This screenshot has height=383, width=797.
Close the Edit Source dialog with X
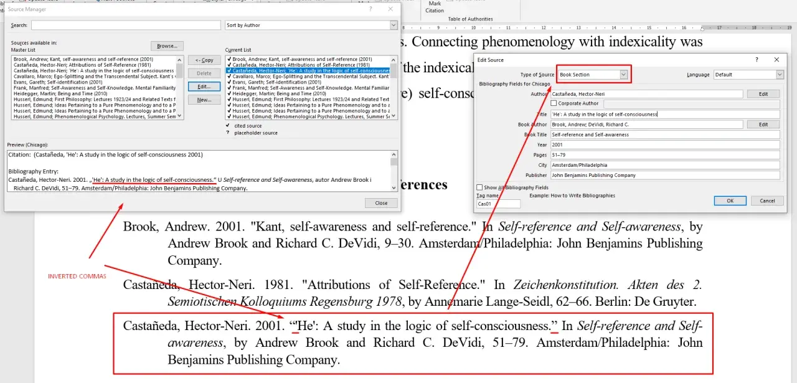click(776, 60)
